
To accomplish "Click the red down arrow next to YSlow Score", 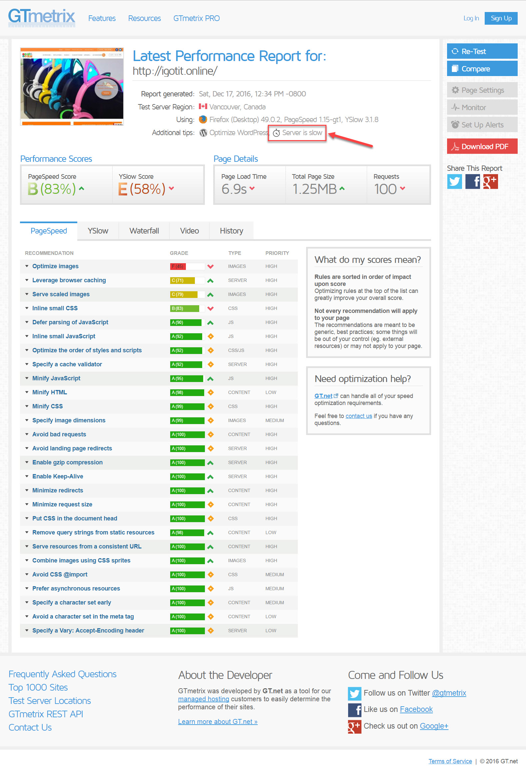I will [x=171, y=188].
